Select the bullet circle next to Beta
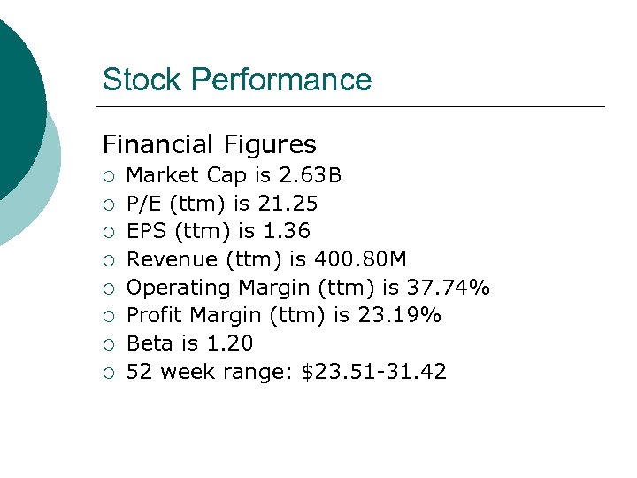The image size is (637, 478). 108,344
